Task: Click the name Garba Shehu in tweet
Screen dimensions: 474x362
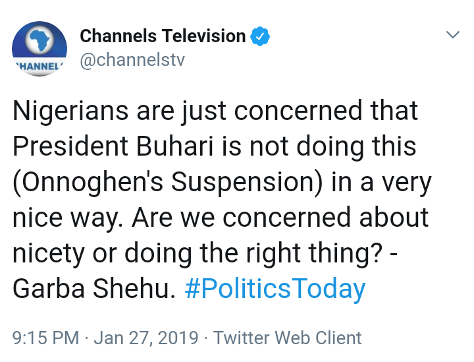Action: (x=92, y=288)
